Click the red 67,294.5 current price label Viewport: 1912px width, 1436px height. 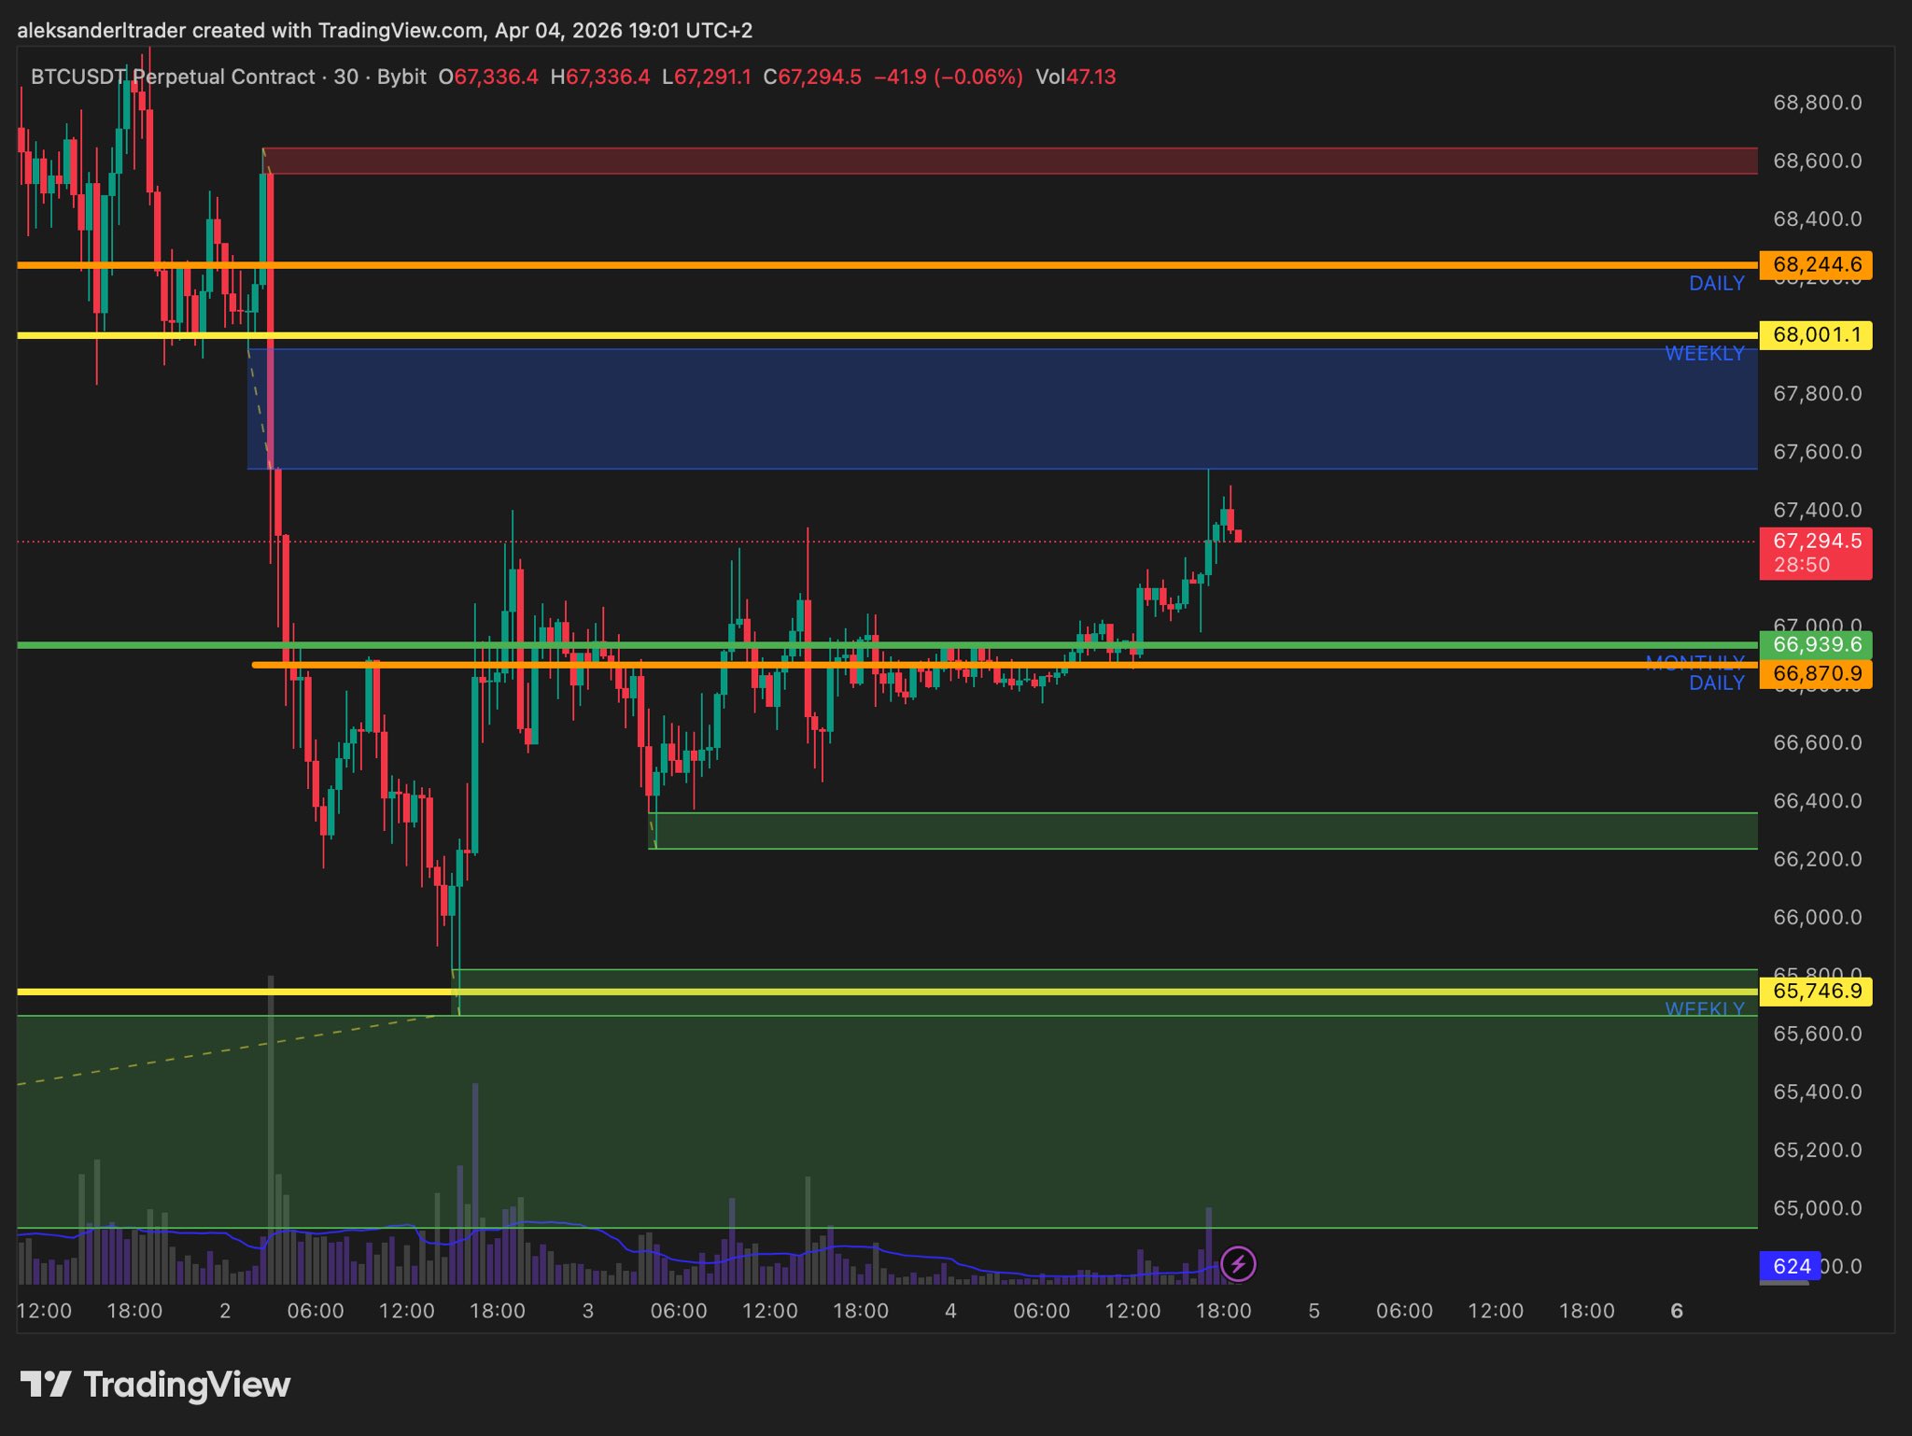tap(1815, 542)
